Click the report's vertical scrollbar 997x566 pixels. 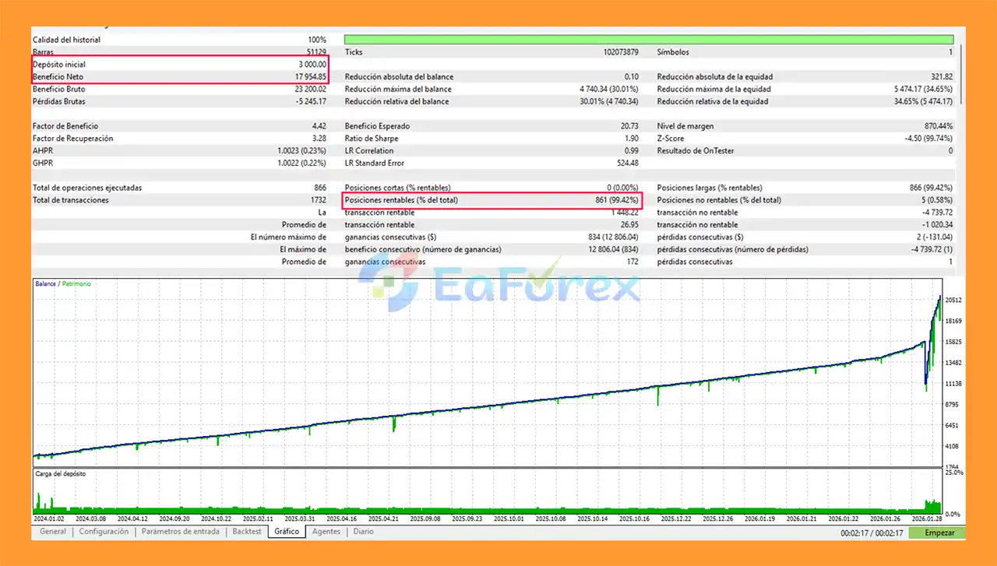click(x=961, y=74)
